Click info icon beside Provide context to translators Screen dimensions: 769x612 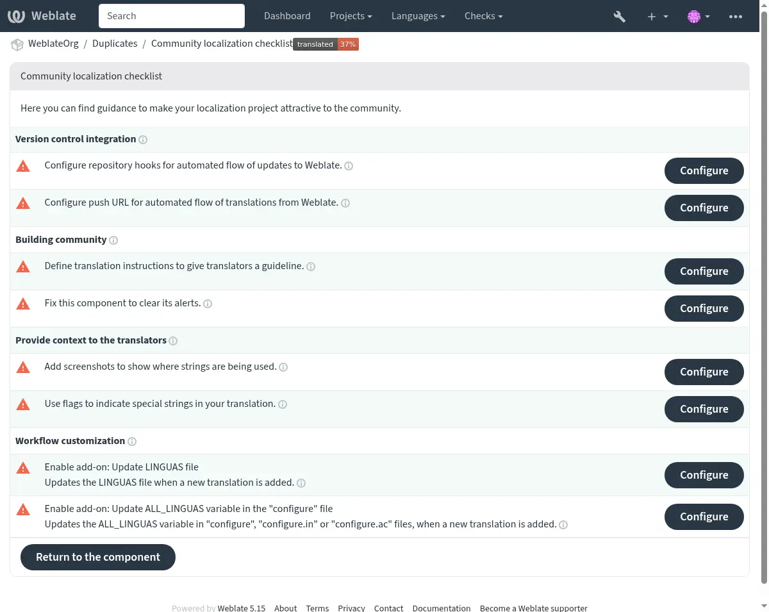[x=173, y=341]
